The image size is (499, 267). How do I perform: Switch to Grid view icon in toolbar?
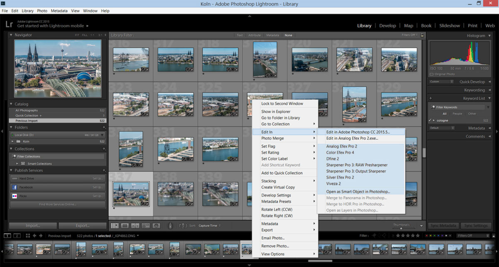[115, 226]
